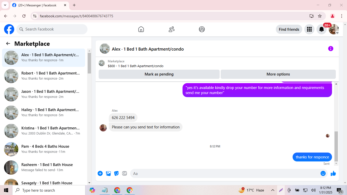Click Mark as pending button
This screenshot has height=195, width=347.
(x=159, y=74)
